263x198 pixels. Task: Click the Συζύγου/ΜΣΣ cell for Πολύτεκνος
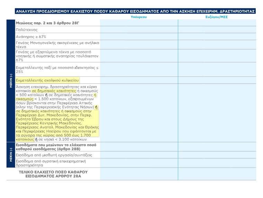coord(217,30)
